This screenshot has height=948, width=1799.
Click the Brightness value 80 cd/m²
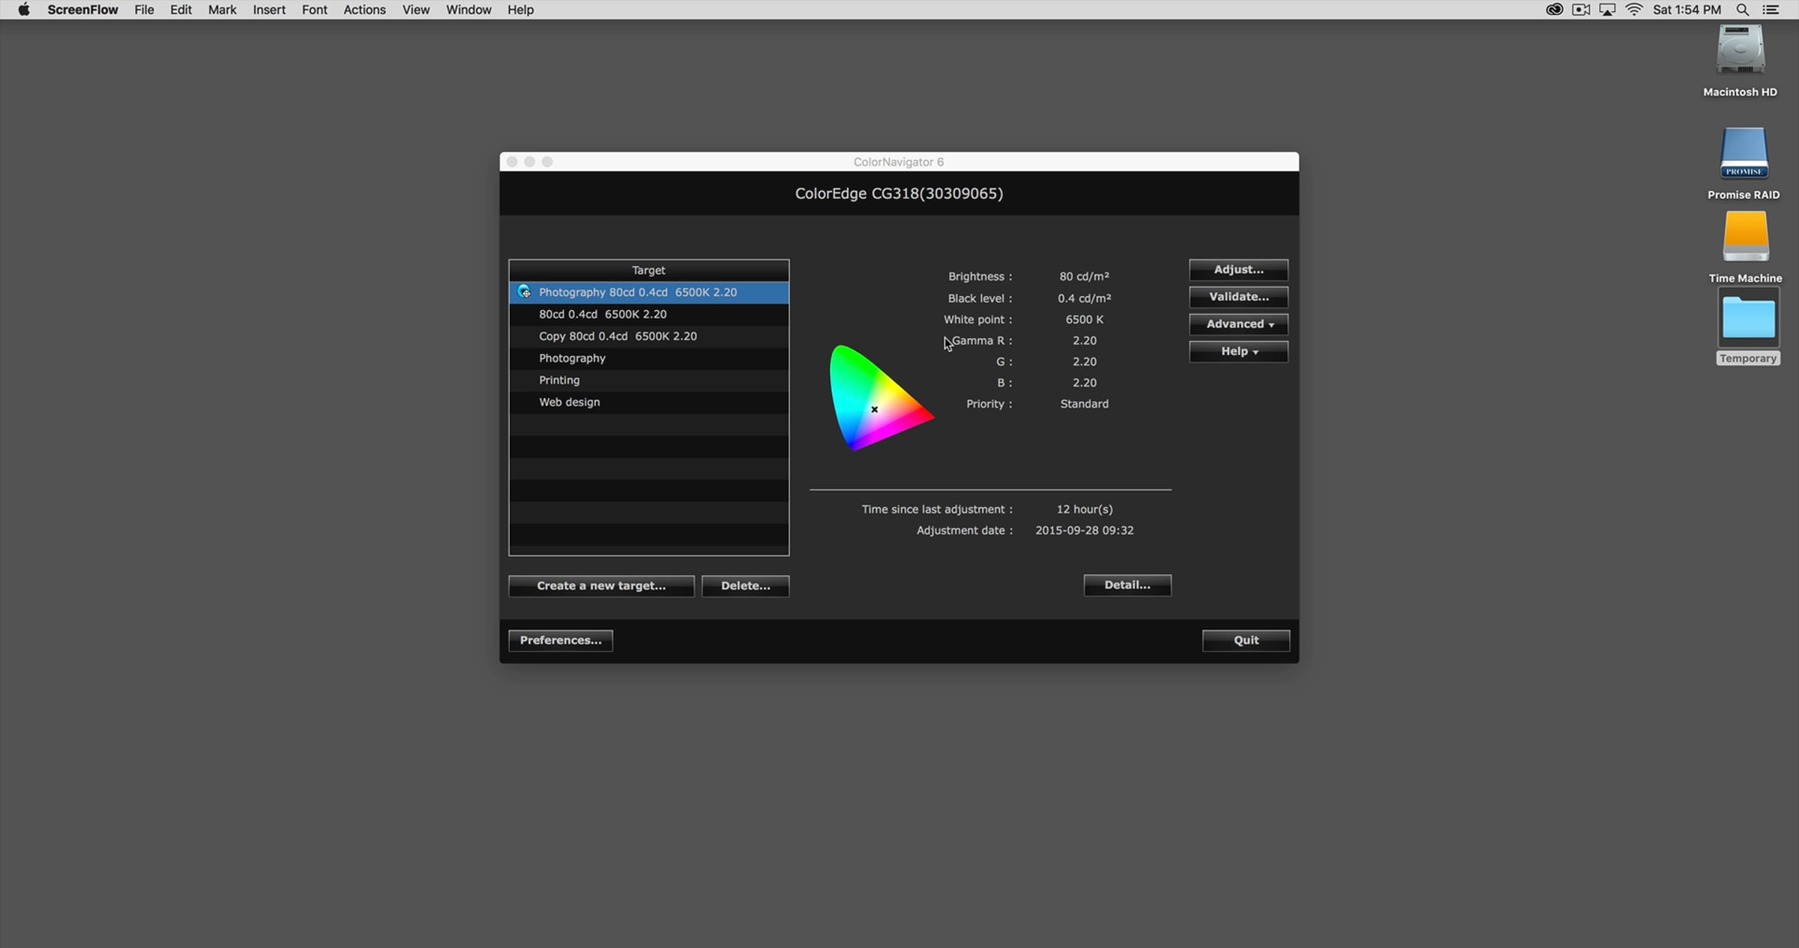pos(1084,277)
